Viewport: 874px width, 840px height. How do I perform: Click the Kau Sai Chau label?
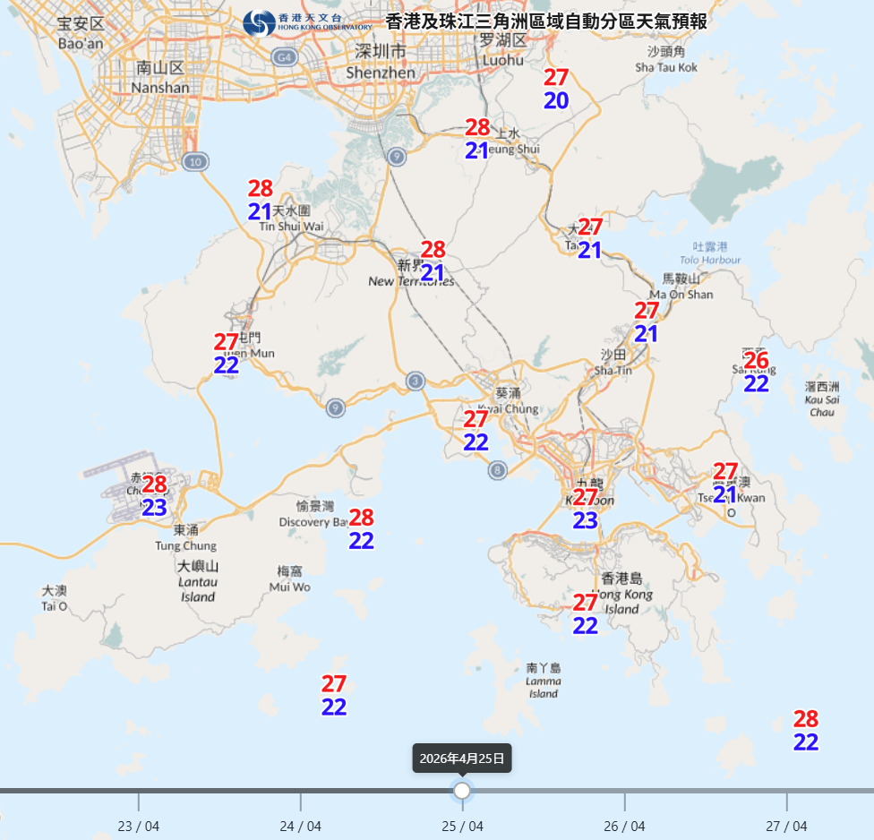coord(822,399)
